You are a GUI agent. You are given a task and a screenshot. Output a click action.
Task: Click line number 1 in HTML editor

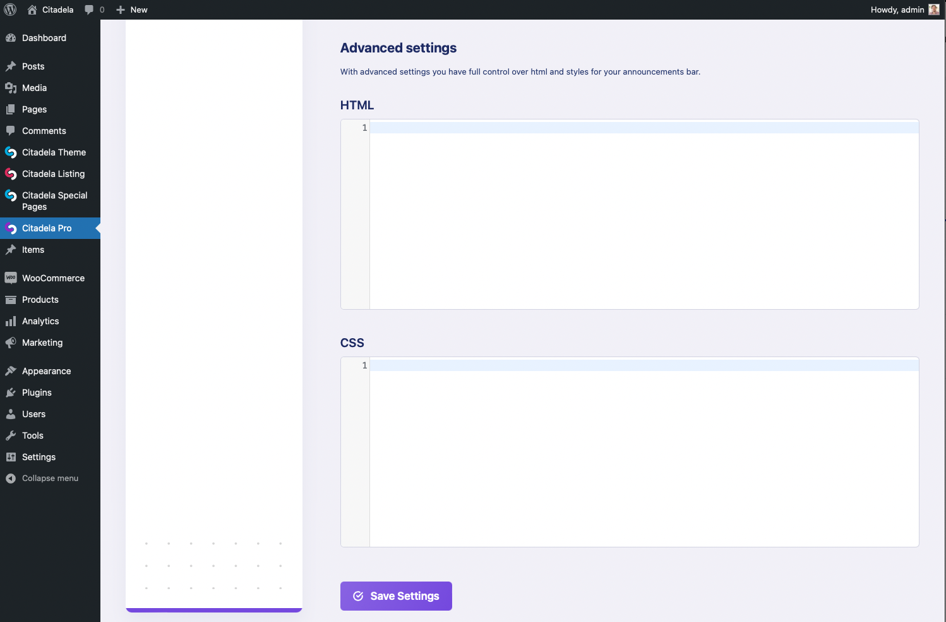click(x=364, y=128)
